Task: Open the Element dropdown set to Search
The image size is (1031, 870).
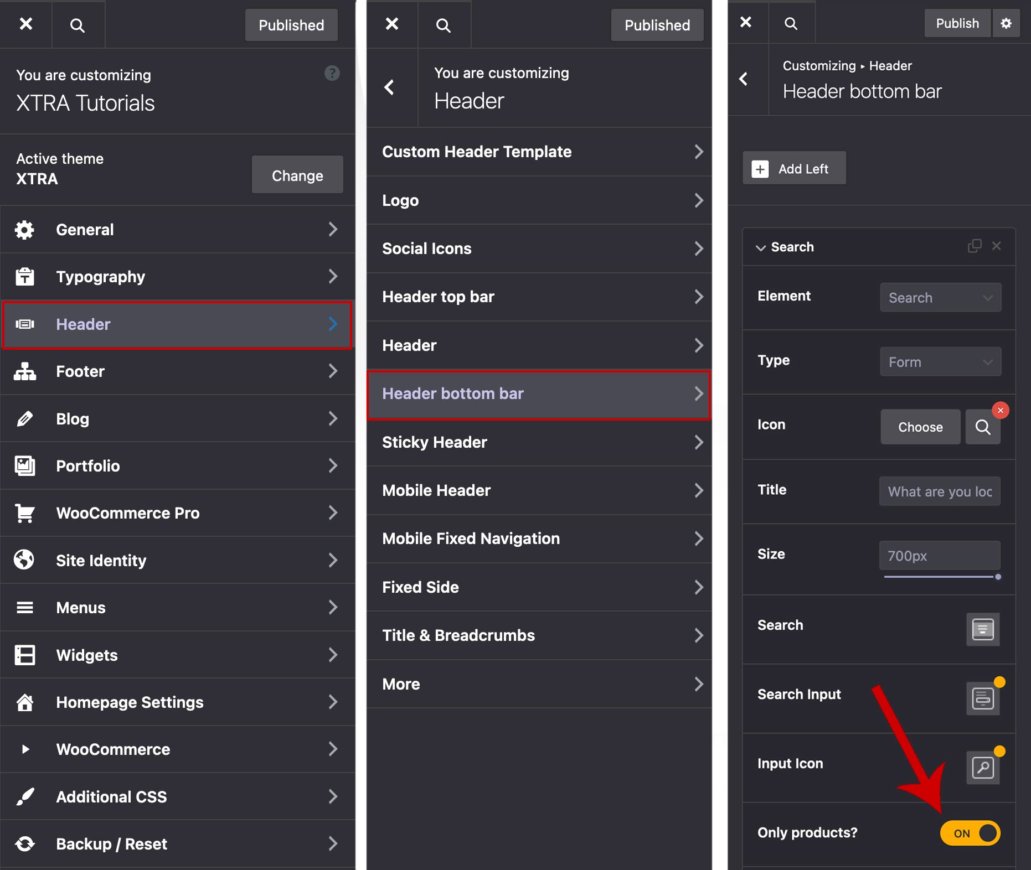Action: 940,298
